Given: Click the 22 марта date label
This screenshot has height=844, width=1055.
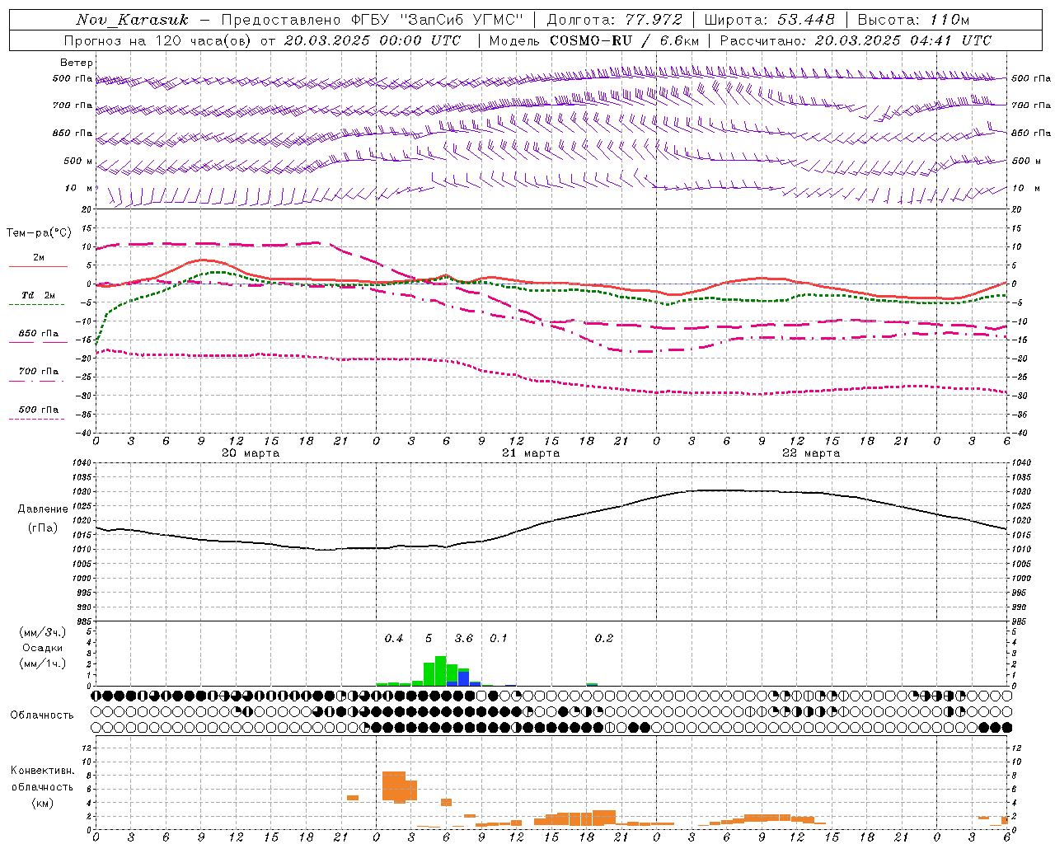Looking at the screenshot, I should 811,453.
